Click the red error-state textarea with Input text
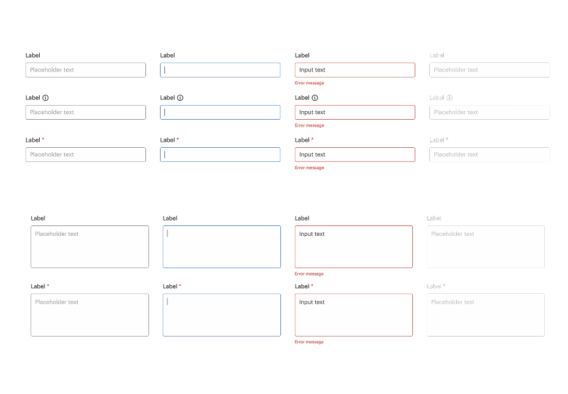This screenshot has width=568, height=394. [353, 247]
